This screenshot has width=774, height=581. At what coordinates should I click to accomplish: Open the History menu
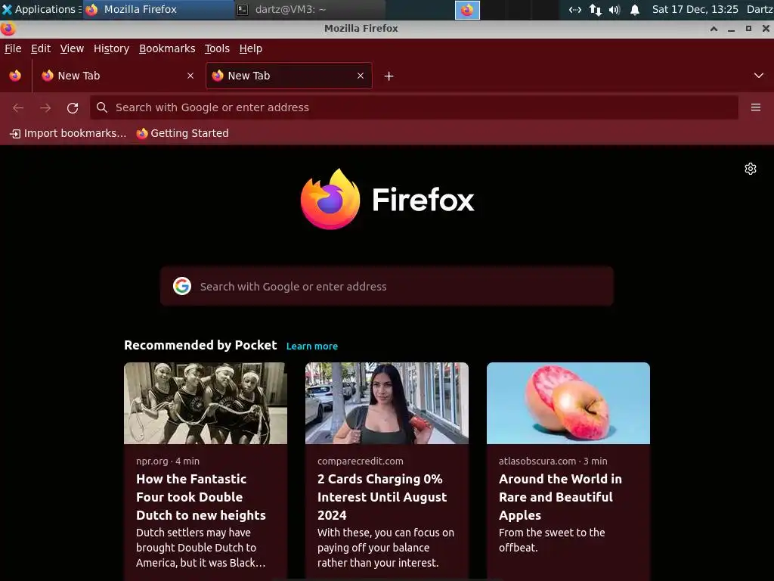[x=112, y=48]
